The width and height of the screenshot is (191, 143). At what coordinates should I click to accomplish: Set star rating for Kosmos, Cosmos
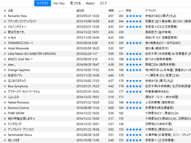(134, 108)
